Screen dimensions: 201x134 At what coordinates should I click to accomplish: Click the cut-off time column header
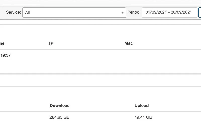click(2, 43)
